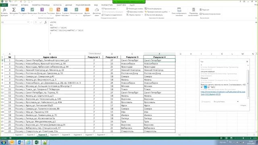Screen dimensions: 258x145
Task: Open the Name Box dropdown
Action: pos(28,22)
